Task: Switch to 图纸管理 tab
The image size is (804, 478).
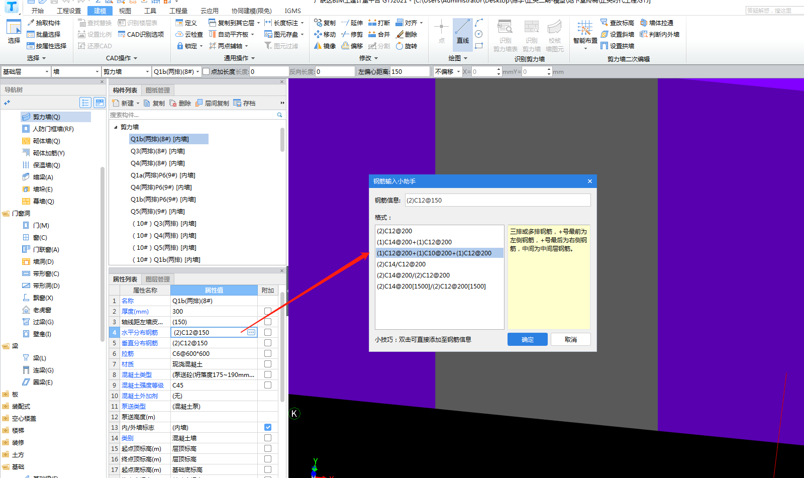Action: coord(158,90)
